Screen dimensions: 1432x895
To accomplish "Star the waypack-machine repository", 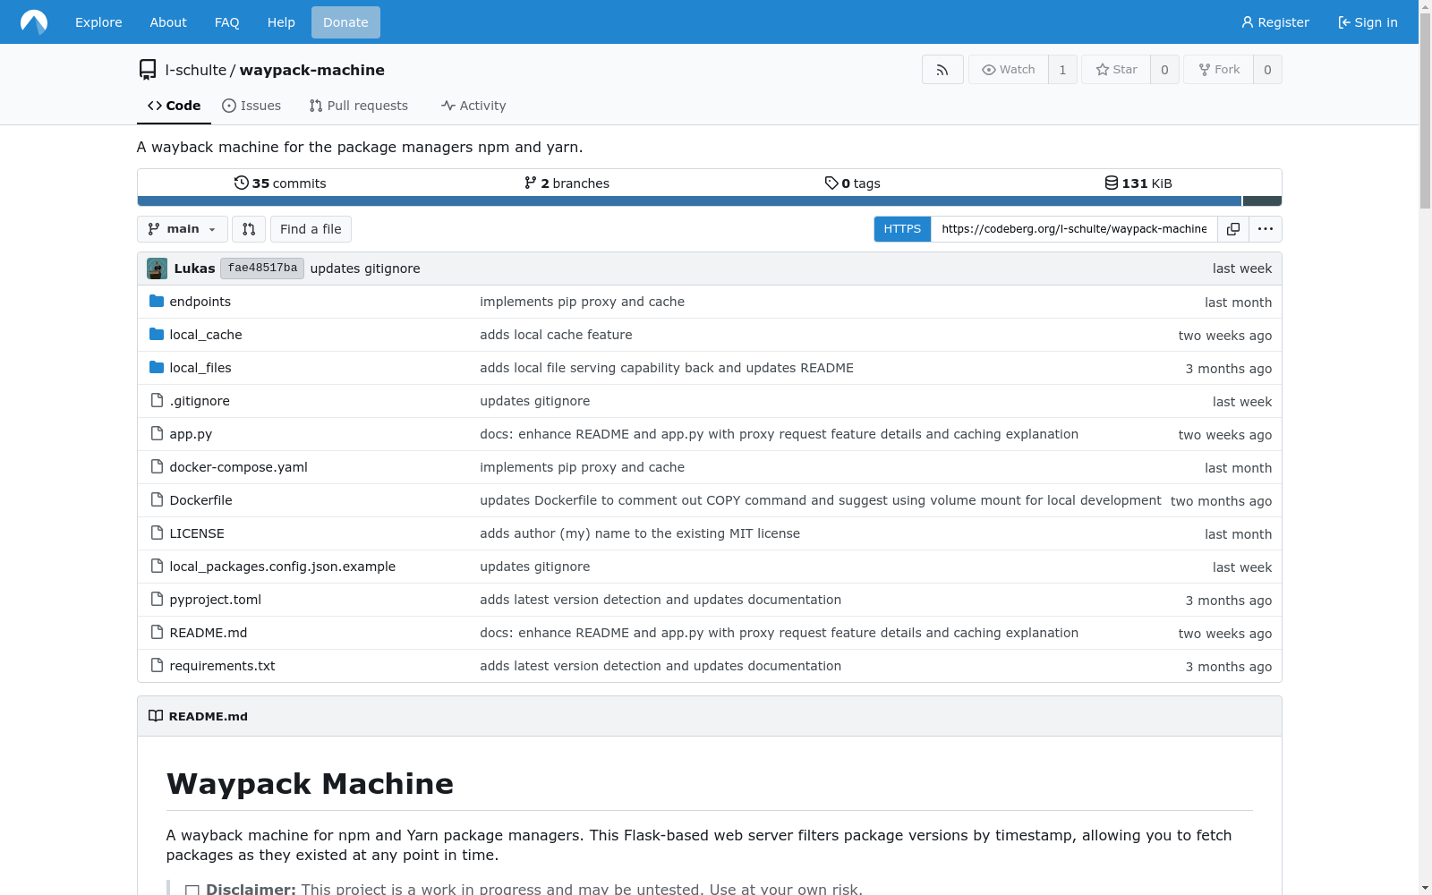I will coord(1116,70).
